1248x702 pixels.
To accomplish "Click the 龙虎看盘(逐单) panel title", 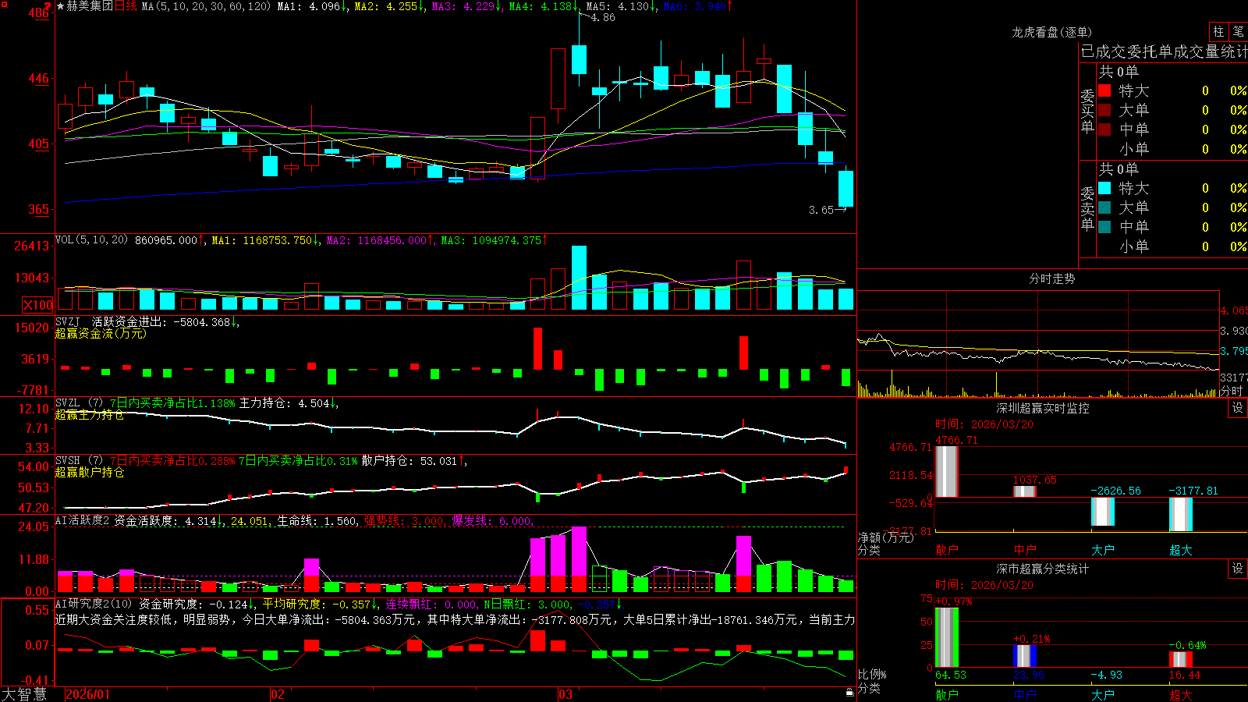I will coord(1051,32).
